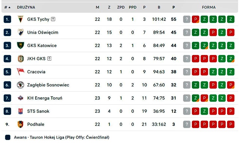Image resolution: width=239 pixels, height=144 pixels.
Task: Open the Zagłębie Sosnowiec team link
Action: pos(48,85)
